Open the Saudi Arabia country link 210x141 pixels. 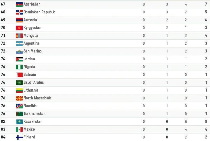[34, 82]
